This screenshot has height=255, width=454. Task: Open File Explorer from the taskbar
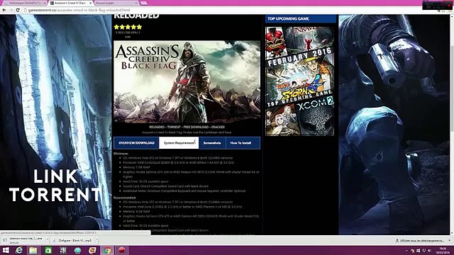[33, 250]
